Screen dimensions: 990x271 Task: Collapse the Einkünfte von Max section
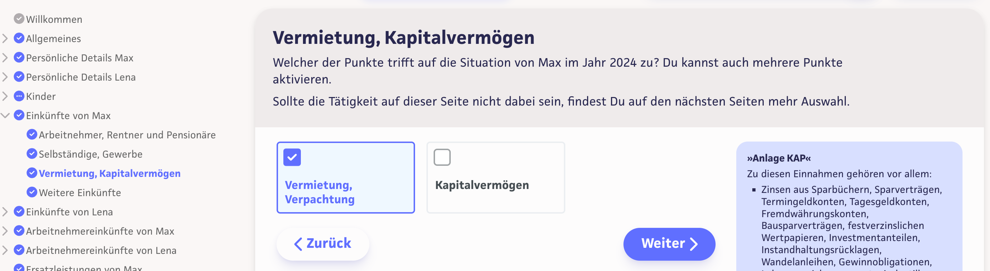(5, 115)
